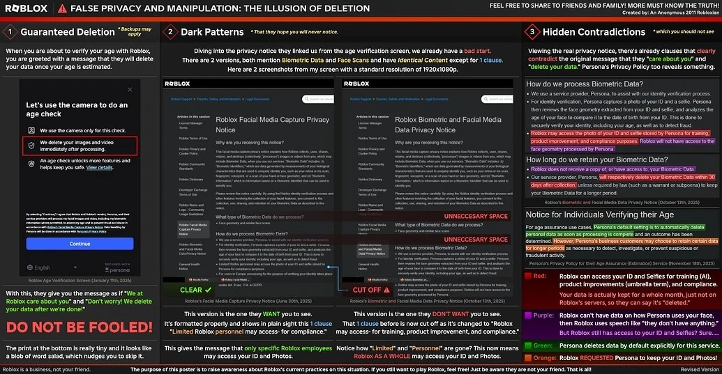Click the search field in the left privacy notice screenshot
Image resolution: width=722 pixels, height=374 pixels.
[x=318, y=99]
